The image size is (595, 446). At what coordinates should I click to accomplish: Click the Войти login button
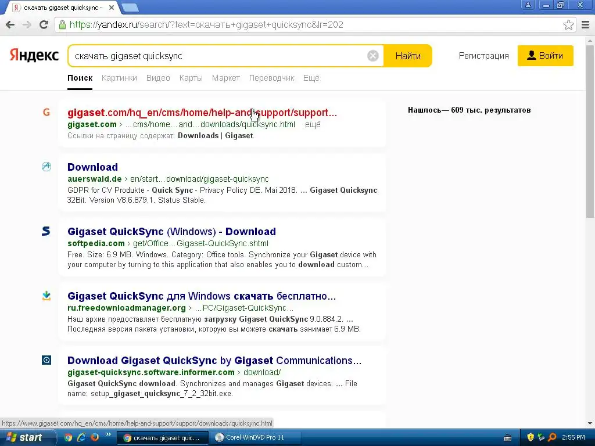545,56
